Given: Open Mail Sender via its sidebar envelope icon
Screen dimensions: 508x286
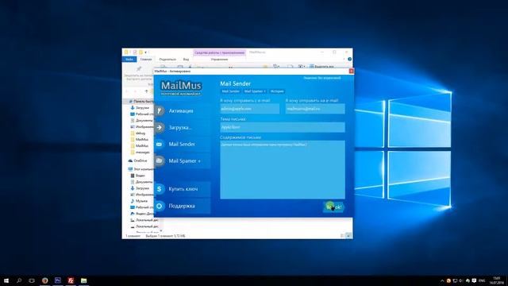Looking at the screenshot, I should (x=159, y=144).
